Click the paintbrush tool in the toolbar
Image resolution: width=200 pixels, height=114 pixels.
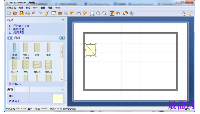[46, 13]
